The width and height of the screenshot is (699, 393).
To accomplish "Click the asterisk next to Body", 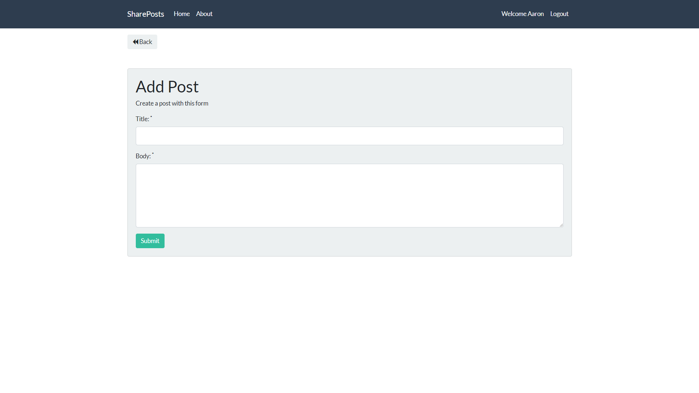I will tap(153, 154).
